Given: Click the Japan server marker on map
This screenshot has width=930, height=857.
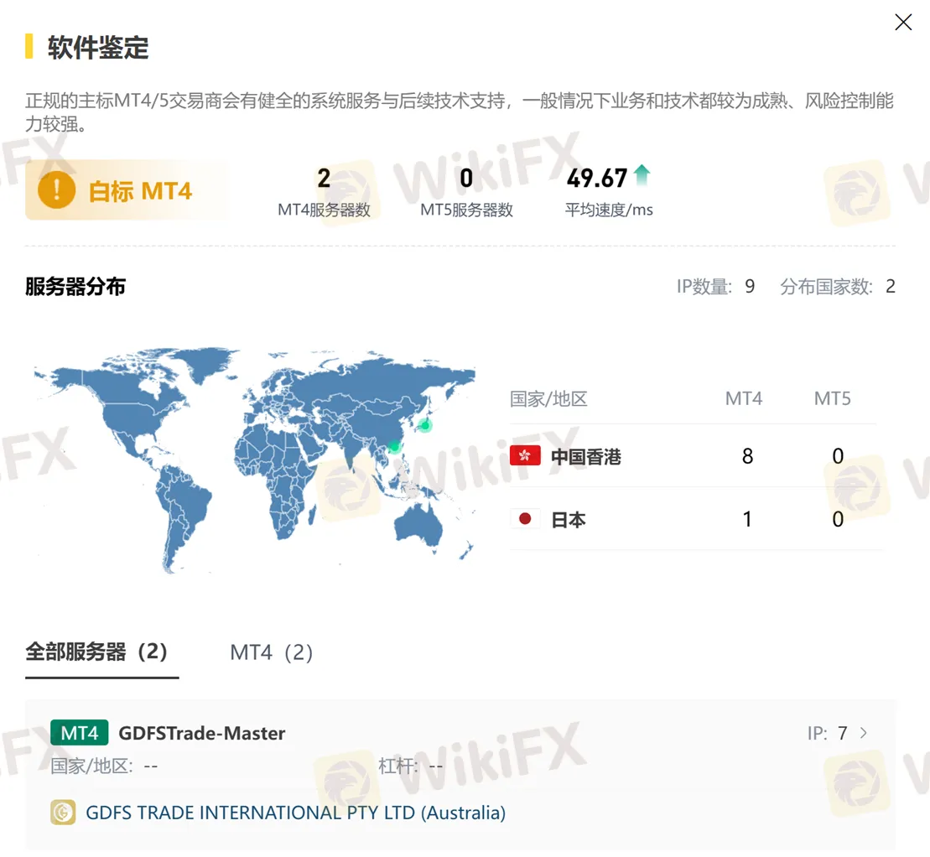Looking at the screenshot, I should [424, 424].
